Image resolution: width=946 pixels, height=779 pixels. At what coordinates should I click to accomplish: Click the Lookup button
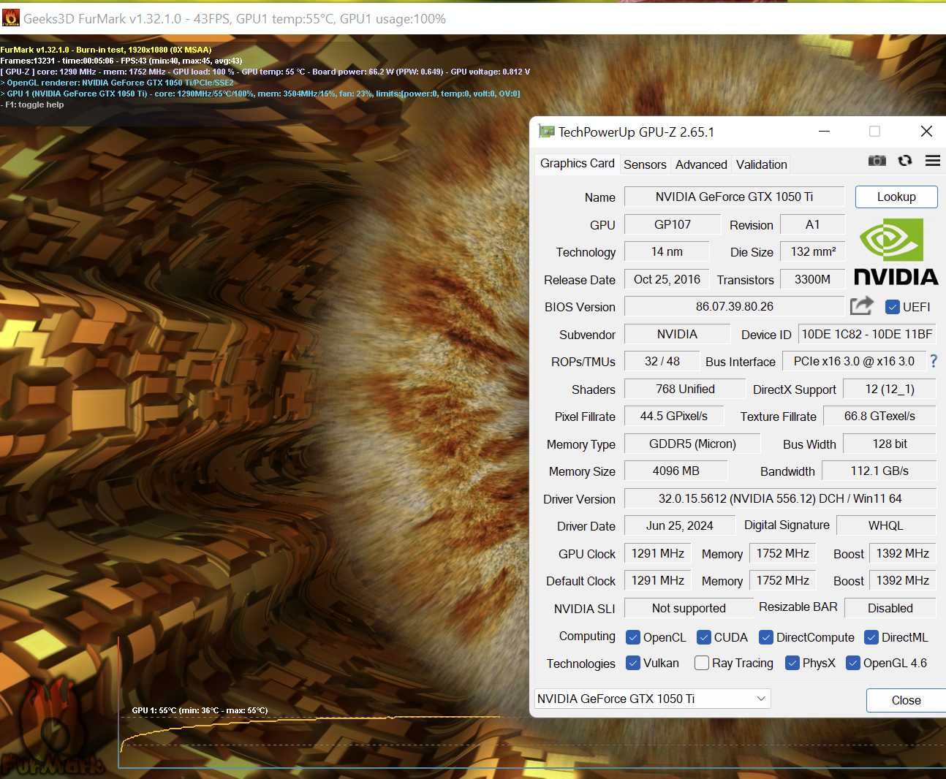click(896, 197)
